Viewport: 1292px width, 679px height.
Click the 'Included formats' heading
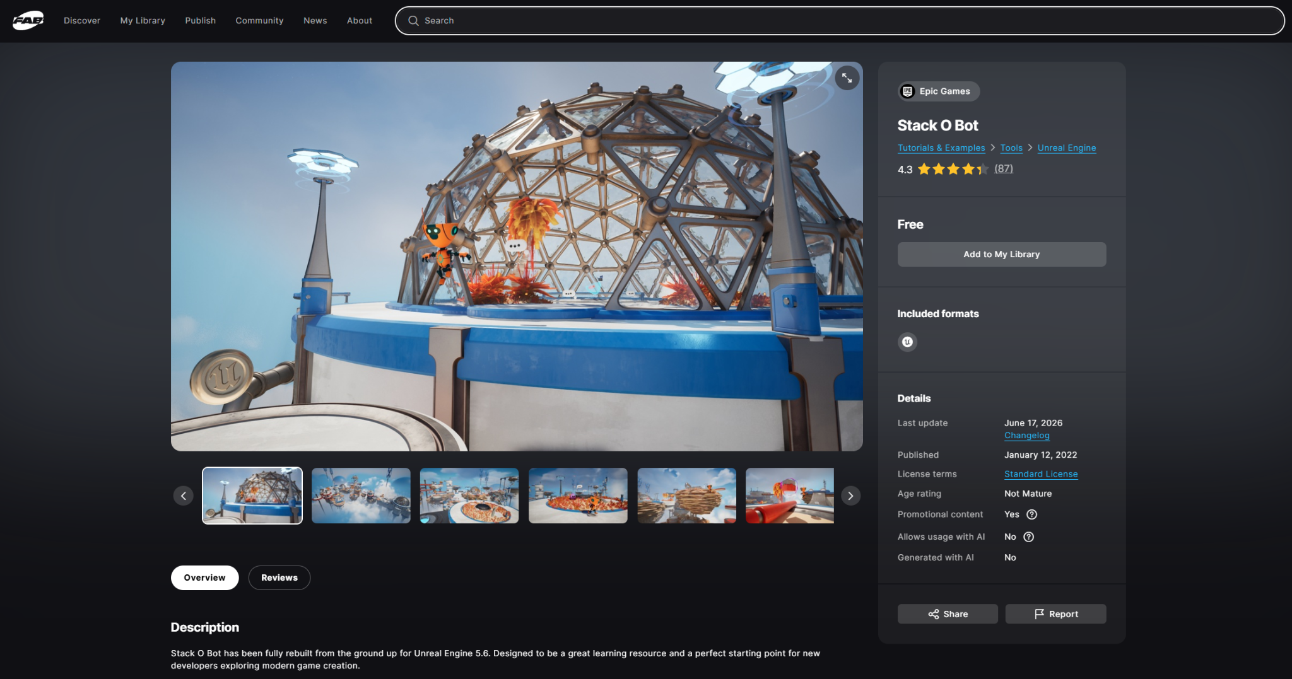click(x=938, y=314)
